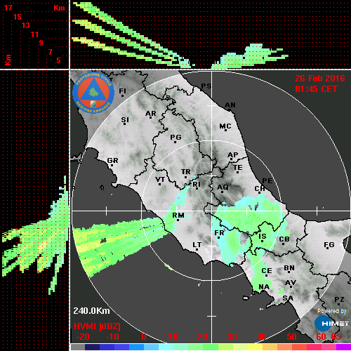The width and height of the screenshot is (351, 351).
Task: Click the 'FR' city marker
Action: 219,233
